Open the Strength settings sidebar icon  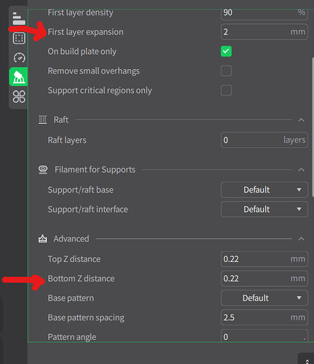click(x=19, y=38)
